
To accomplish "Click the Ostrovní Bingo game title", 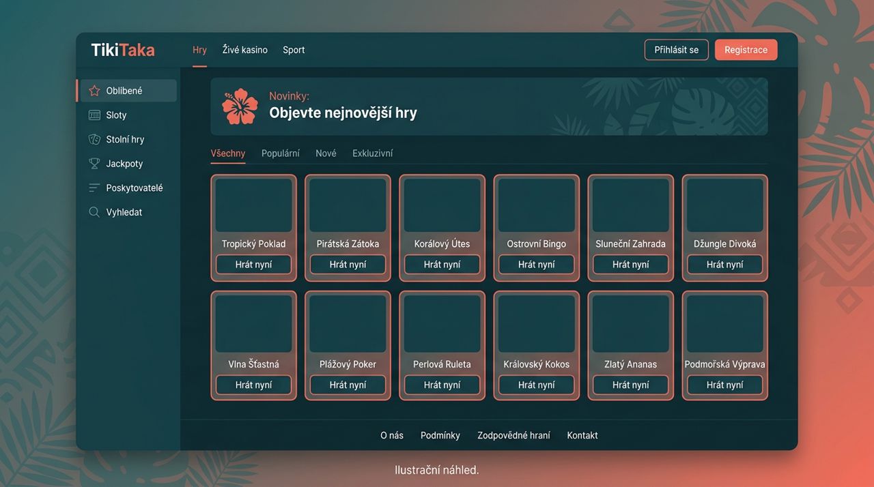I will (536, 243).
